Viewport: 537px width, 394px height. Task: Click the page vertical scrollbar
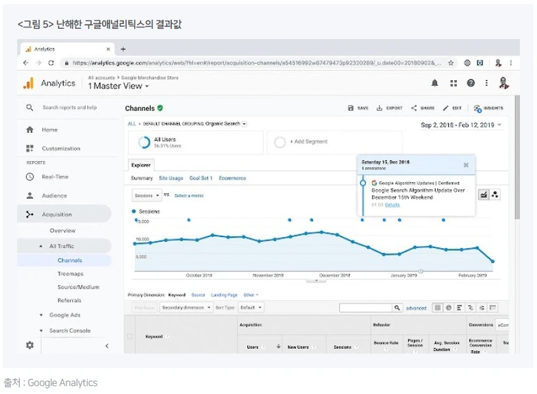click(517, 158)
